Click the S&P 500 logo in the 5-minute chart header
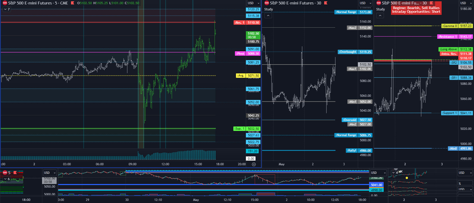The image size is (474, 203). 5,3
